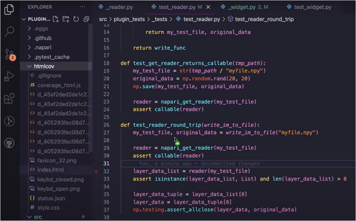The height and width of the screenshot is (221, 356).
Task: Open the Search view from the activity bar
Action: [9, 31]
